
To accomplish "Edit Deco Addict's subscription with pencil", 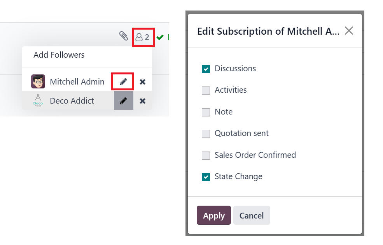I will [124, 100].
